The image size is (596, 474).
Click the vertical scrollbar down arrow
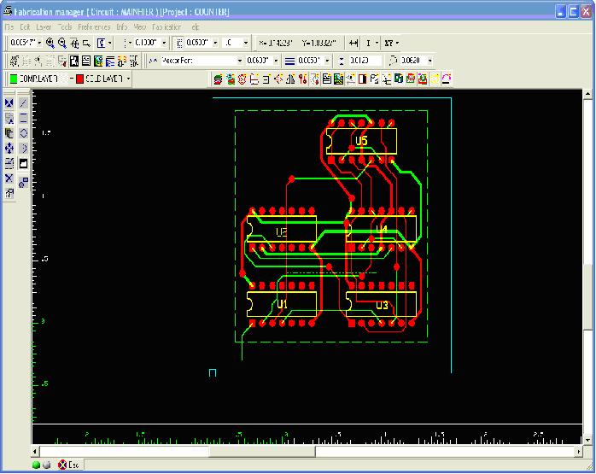tap(587, 440)
